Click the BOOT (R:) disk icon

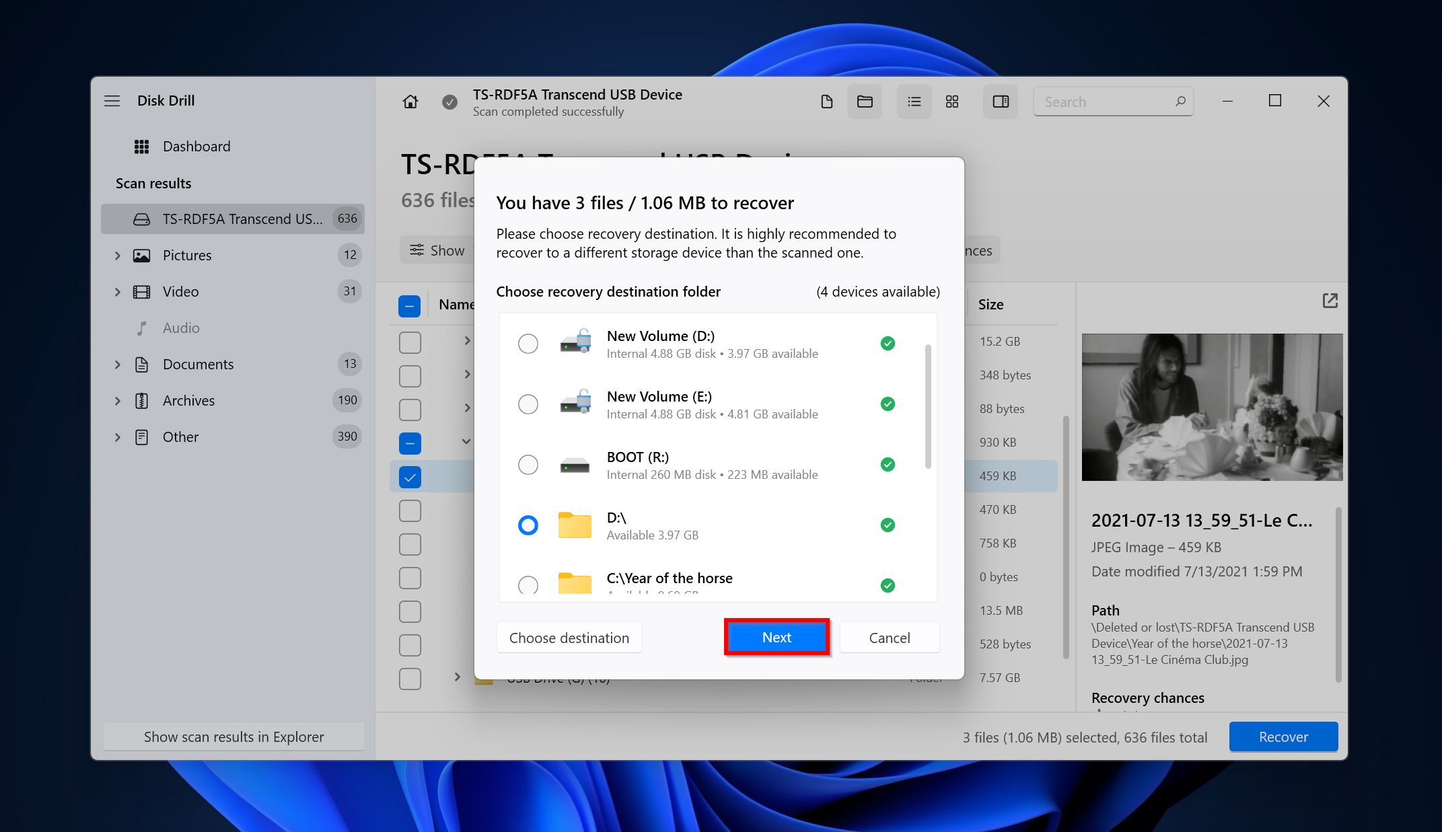tap(575, 465)
